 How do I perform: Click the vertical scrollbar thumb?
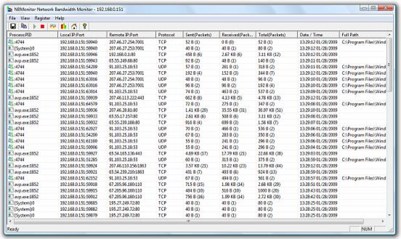click(x=389, y=64)
